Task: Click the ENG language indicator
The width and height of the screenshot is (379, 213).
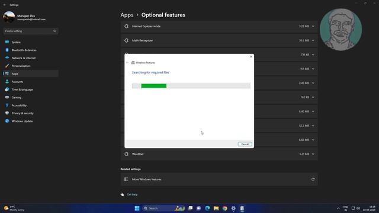Action: [x=346, y=208]
